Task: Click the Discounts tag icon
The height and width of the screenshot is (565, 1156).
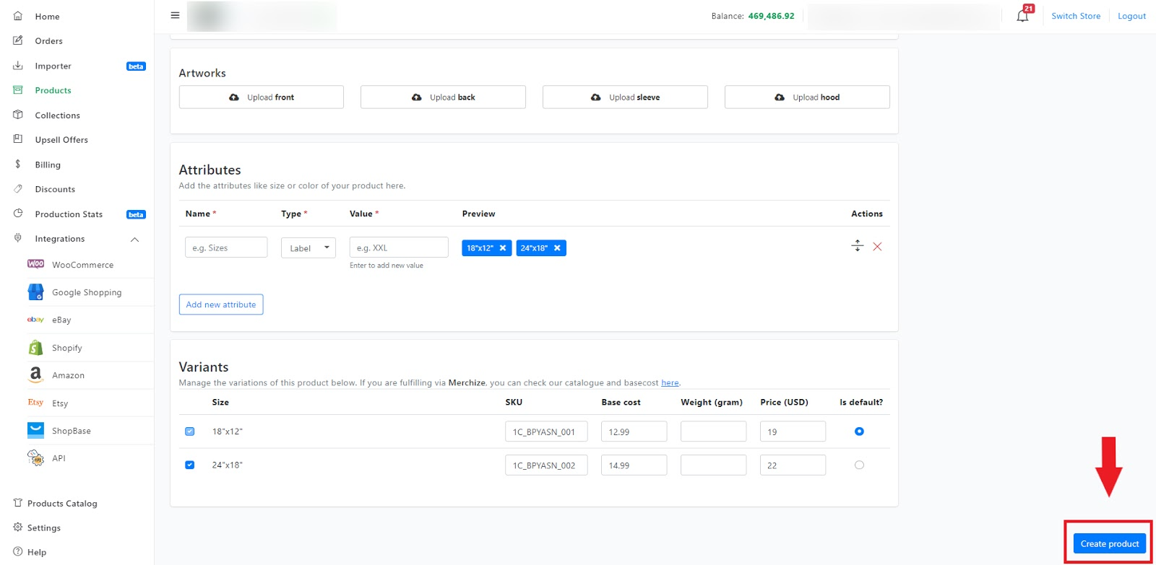Action: 18,189
